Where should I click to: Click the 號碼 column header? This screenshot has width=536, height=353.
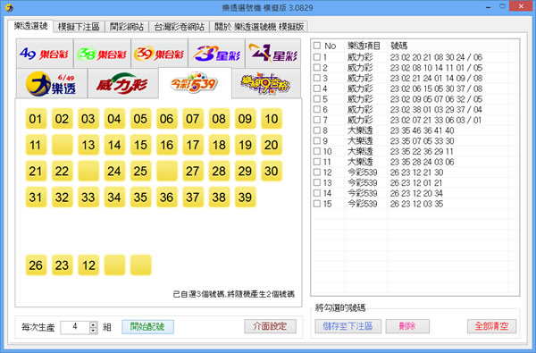(398, 46)
